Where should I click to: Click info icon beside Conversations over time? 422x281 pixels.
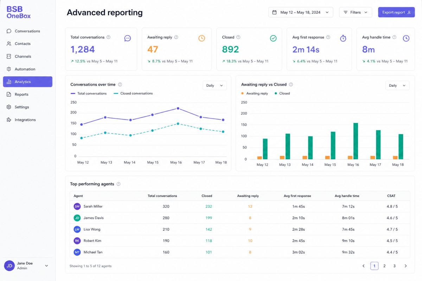[x=120, y=84]
